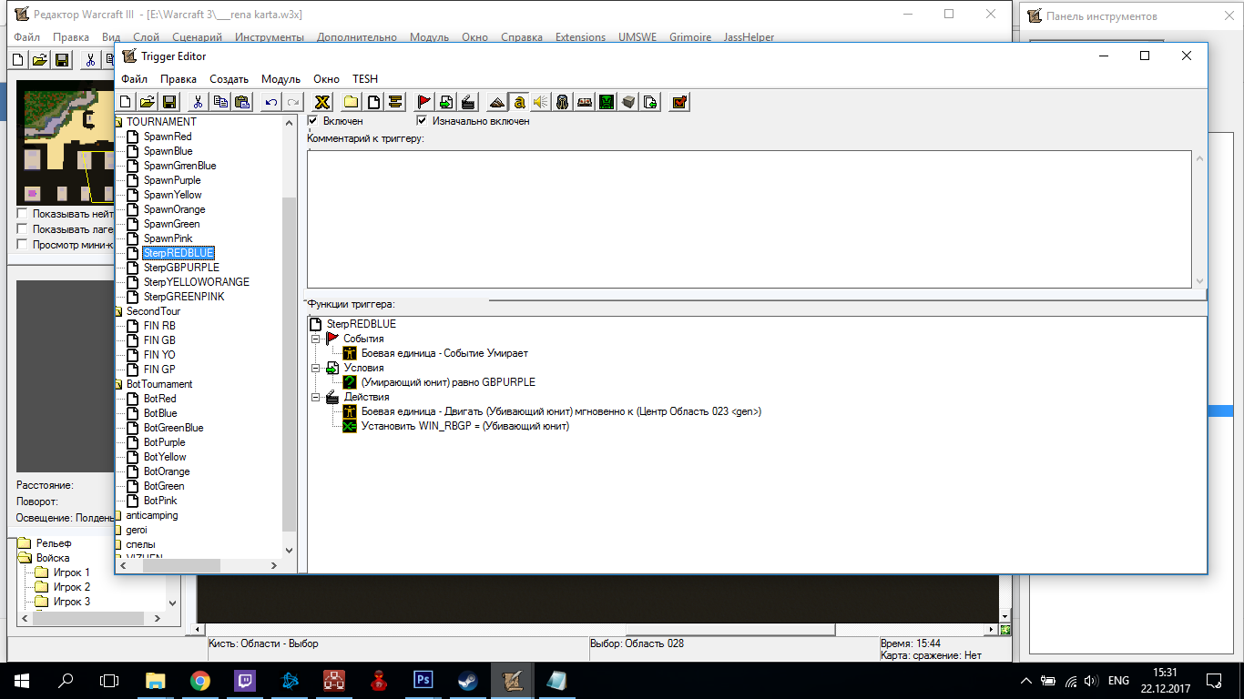The height and width of the screenshot is (699, 1244).
Task: Click scroll-down arrow of trigger list
Action: (x=290, y=550)
